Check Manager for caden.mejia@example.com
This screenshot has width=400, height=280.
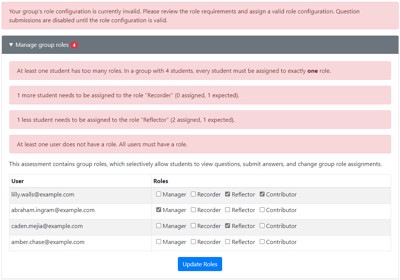pos(159,226)
